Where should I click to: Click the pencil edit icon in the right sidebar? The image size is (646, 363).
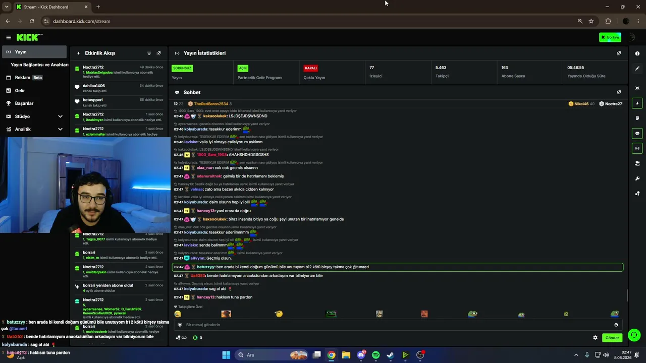pyautogui.click(x=637, y=68)
